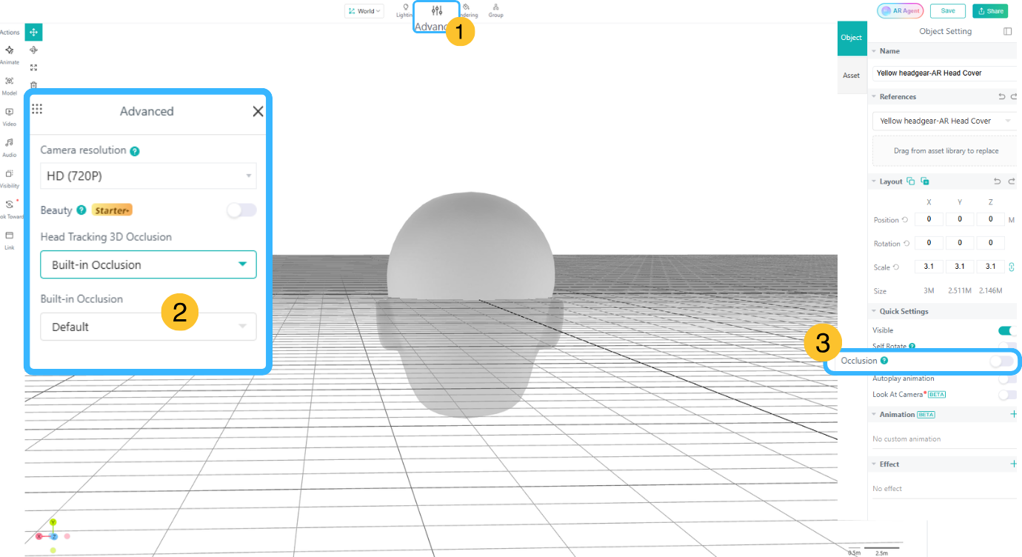The width and height of the screenshot is (1022, 557).
Task: Open the Link action in sidebar
Action: (10, 240)
